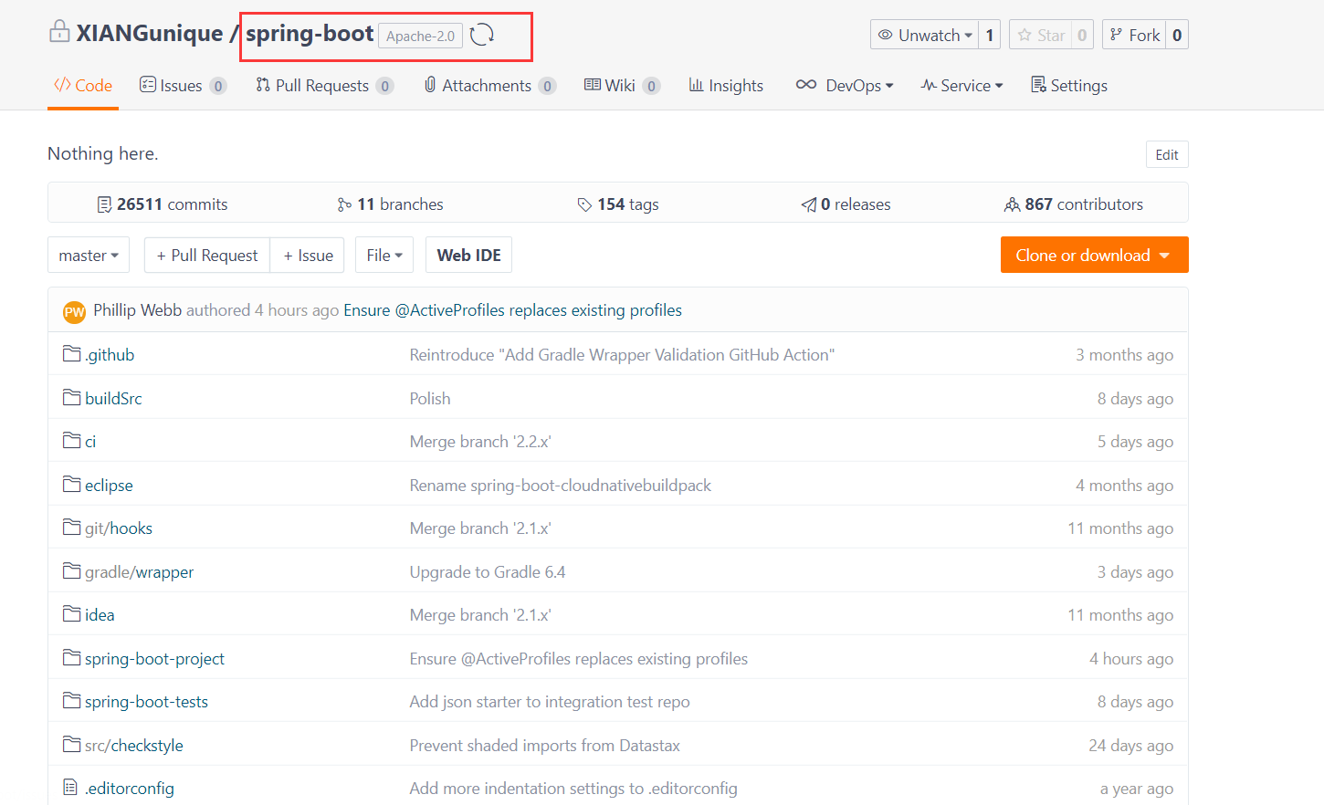Click the star icon in the Star button

coord(1025,35)
